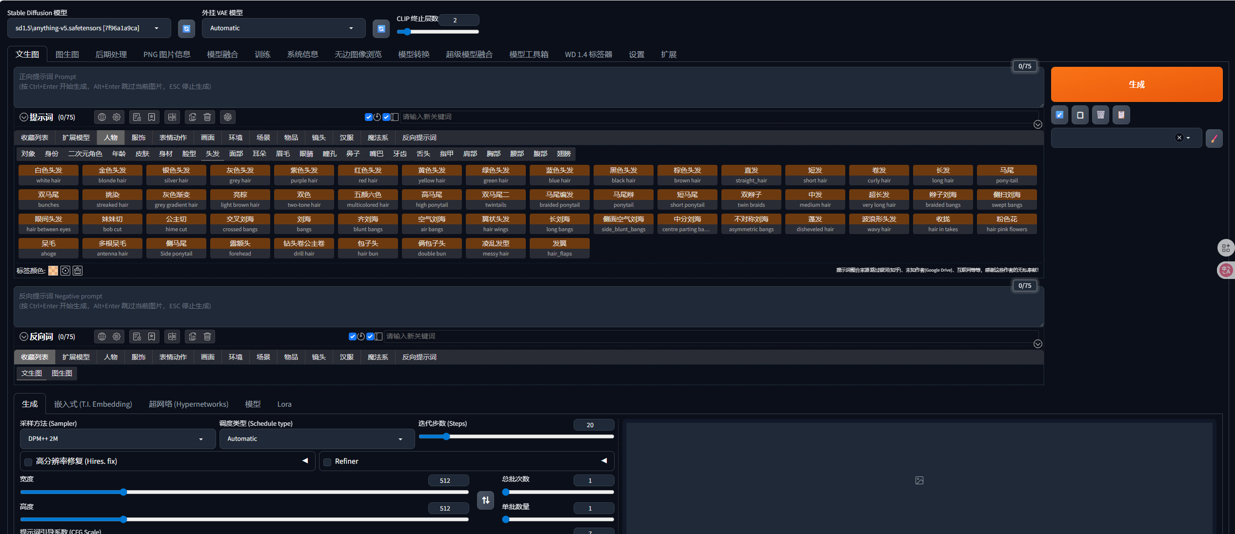
Task: Click the ChatGPT icon in the prompt toolbar
Action: [227, 117]
